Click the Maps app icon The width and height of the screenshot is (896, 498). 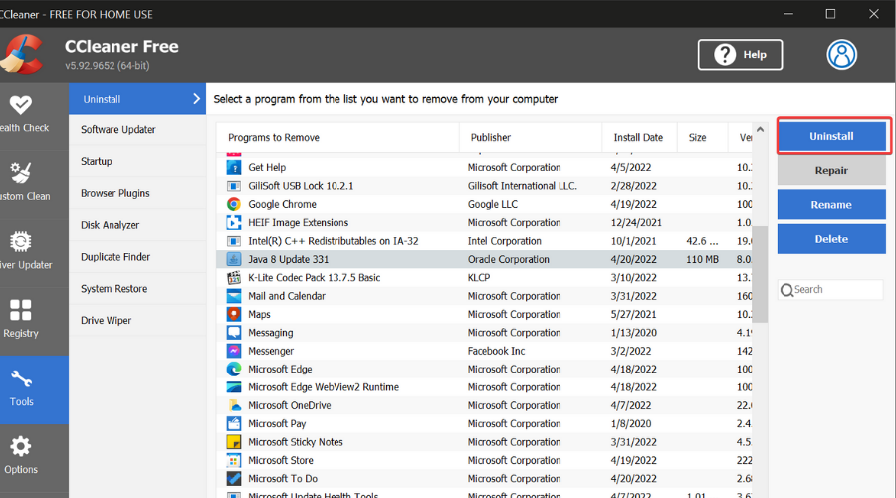(234, 314)
